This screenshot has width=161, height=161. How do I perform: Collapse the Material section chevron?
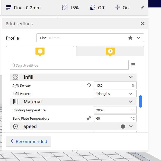pos(131,102)
